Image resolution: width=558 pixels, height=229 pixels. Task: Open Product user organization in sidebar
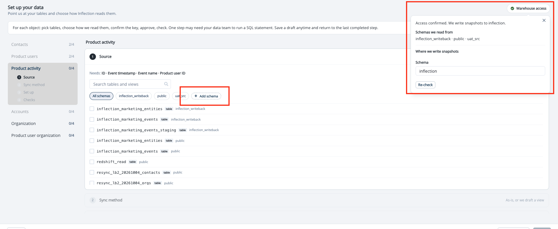[43, 135]
